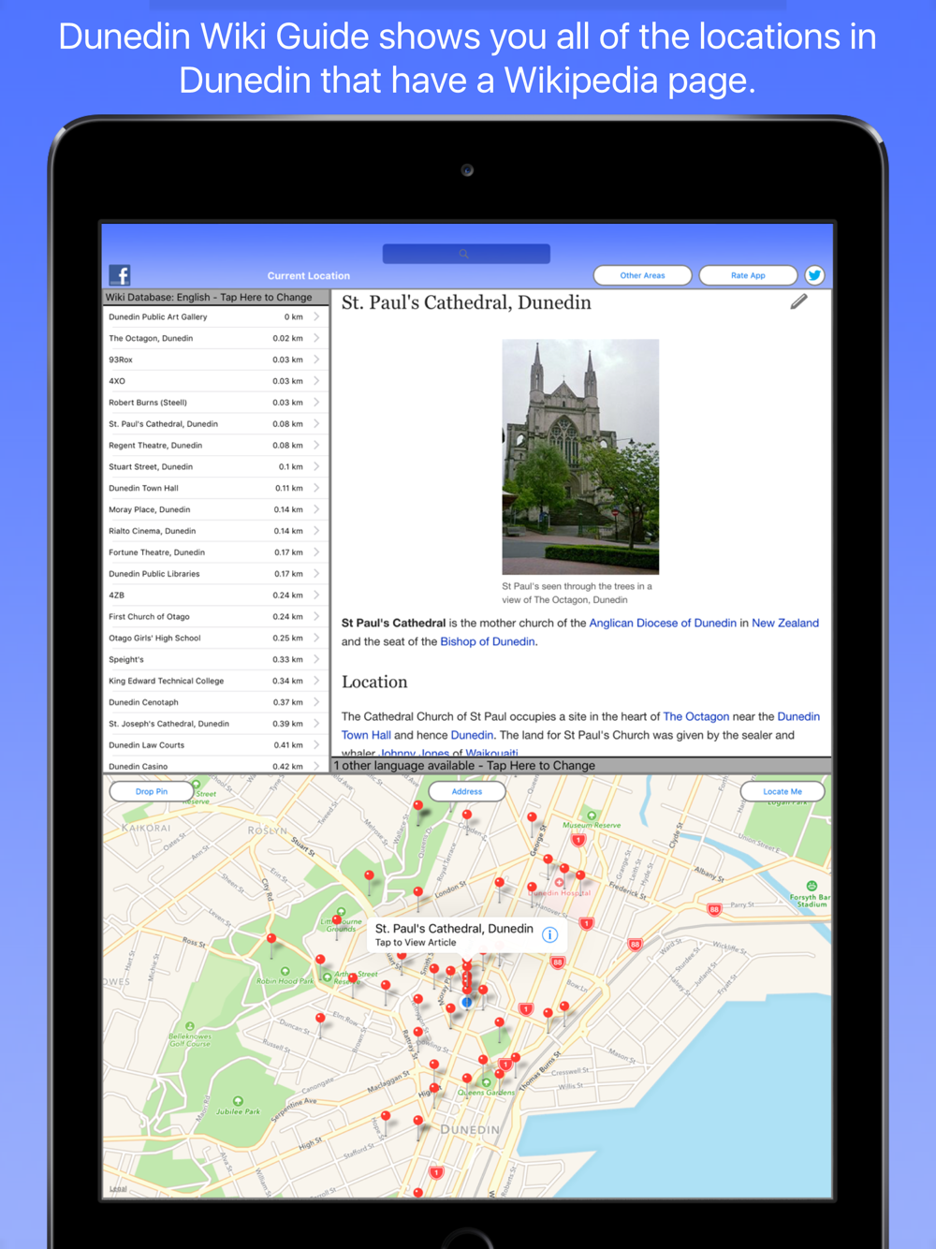The image size is (936, 1249).
Task: Open the Twitter bird icon
Action: (x=814, y=275)
